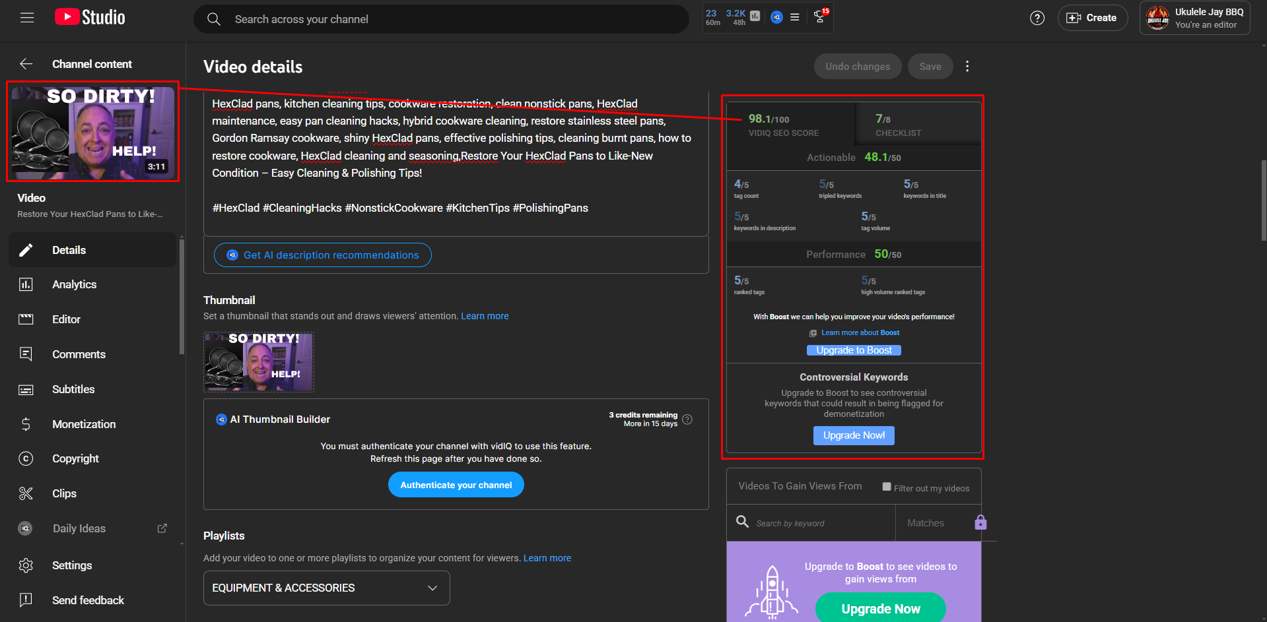
Task: Click the Upgrade Now! button
Action: pos(854,435)
